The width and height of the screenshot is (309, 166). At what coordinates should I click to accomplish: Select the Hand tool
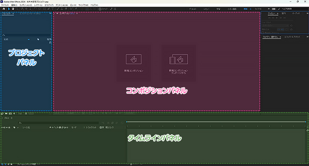13,9
